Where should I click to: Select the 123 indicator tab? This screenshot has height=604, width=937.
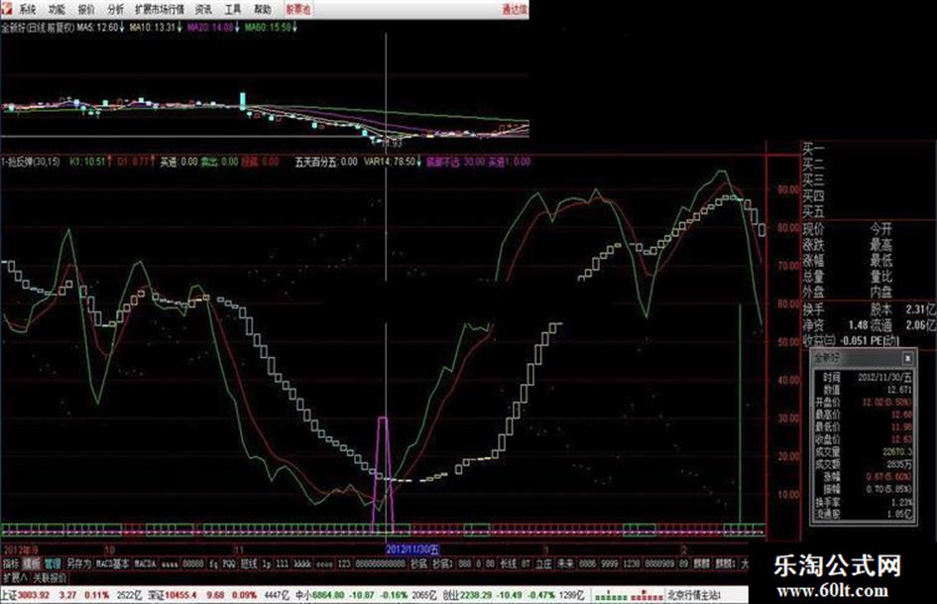344,563
